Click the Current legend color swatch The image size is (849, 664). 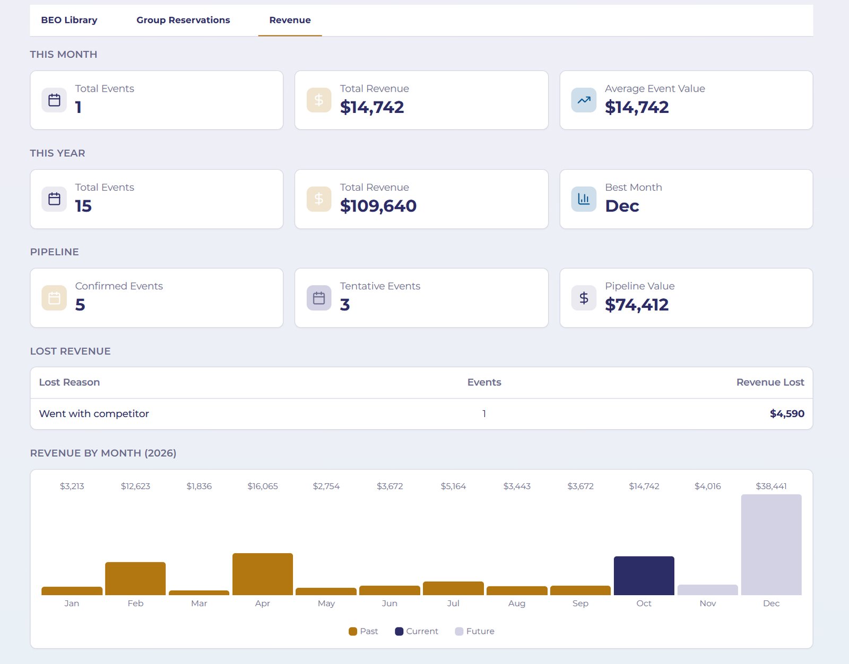click(399, 631)
